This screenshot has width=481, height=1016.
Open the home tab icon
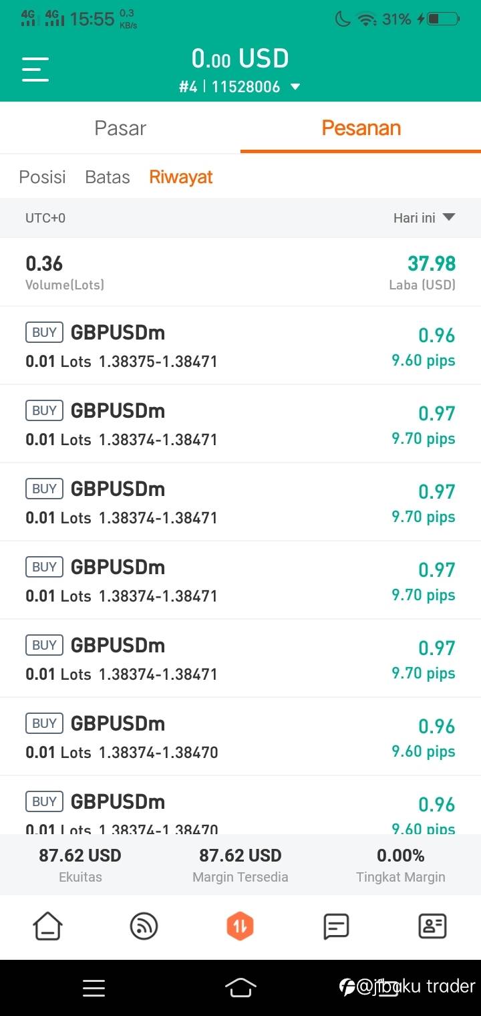coord(47,926)
